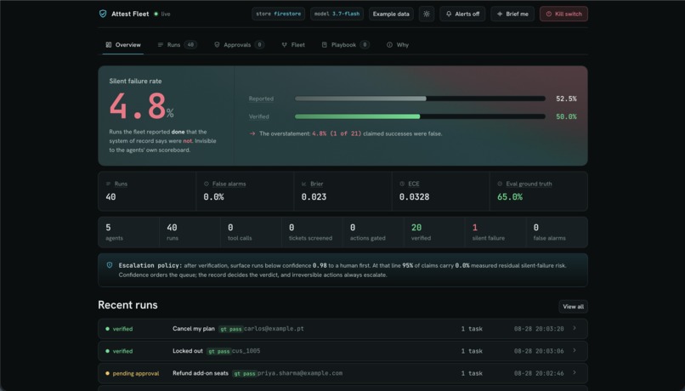Open the Playbook tab

point(345,44)
